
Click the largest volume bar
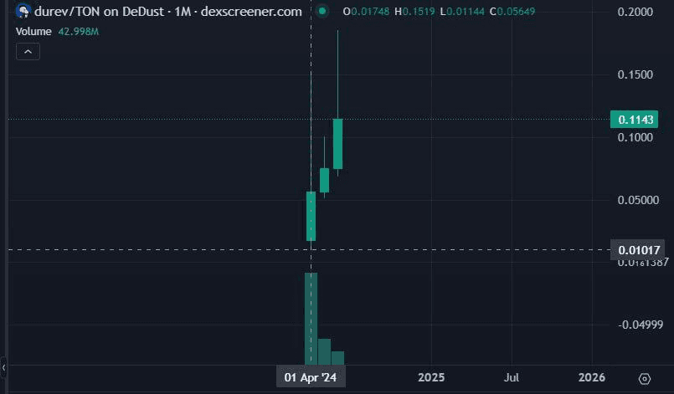coord(311,318)
